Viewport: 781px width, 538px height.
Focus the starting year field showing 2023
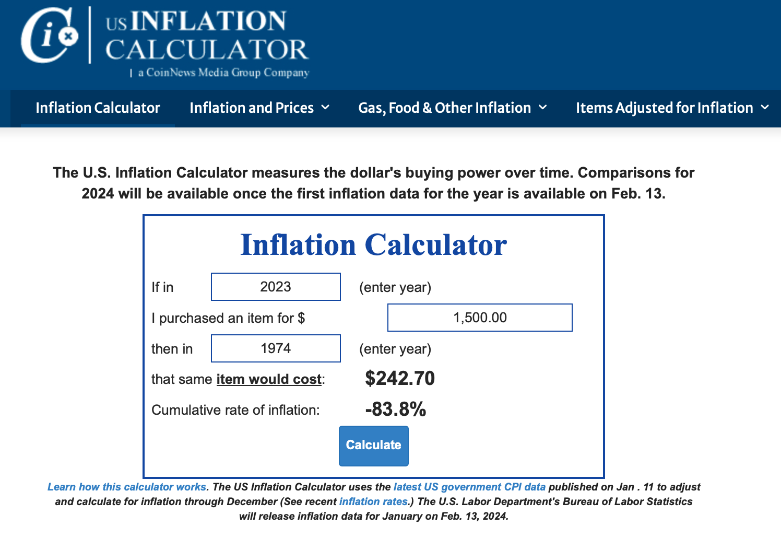click(x=276, y=287)
